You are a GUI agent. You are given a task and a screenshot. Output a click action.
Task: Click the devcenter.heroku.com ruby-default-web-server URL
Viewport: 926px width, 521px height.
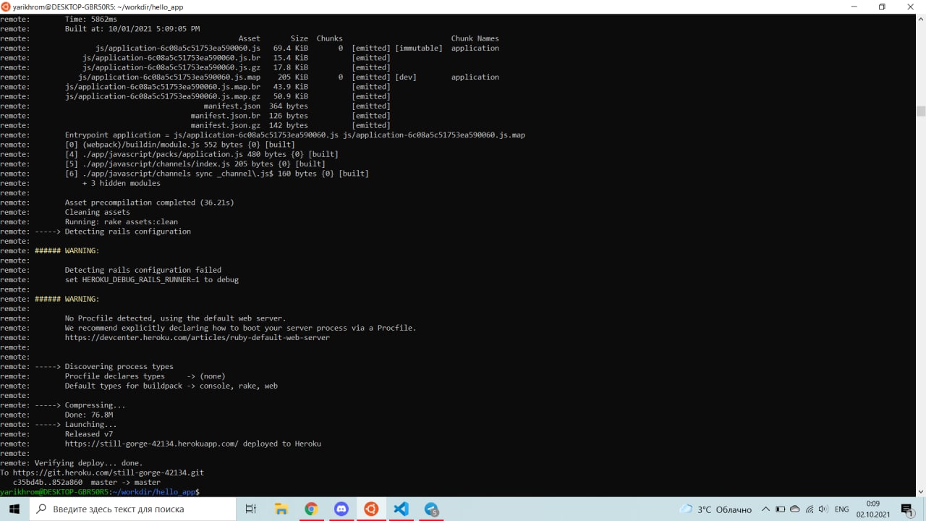pyautogui.click(x=197, y=337)
